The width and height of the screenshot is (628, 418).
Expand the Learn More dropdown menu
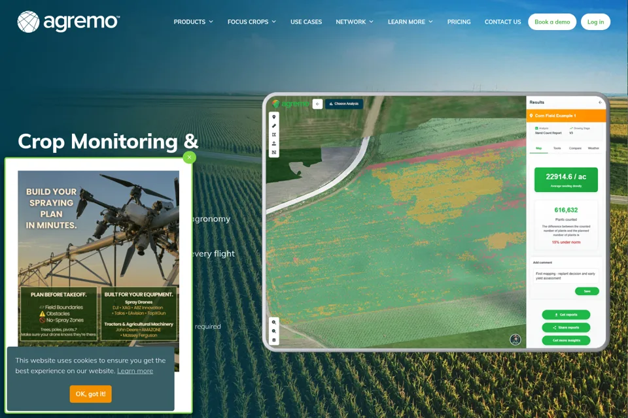[x=410, y=22]
